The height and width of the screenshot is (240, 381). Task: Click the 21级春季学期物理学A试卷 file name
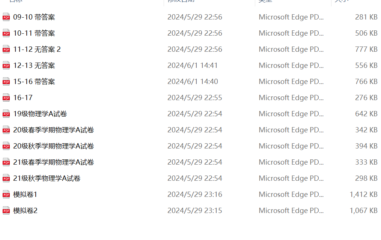(53, 162)
